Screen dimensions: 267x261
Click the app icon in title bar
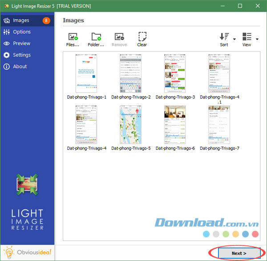[7, 6]
